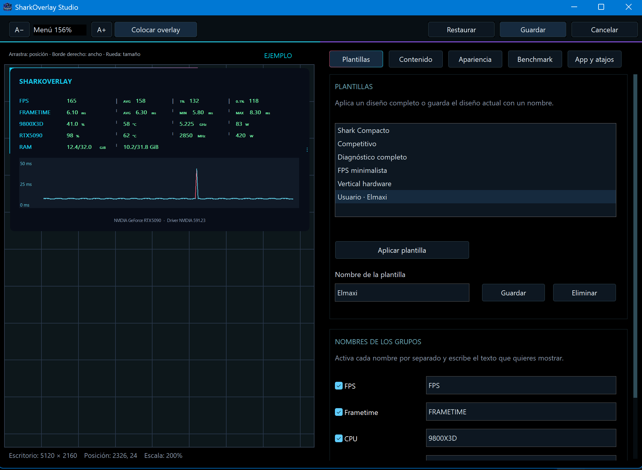The width and height of the screenshot is (642, 470).
Task: Select Competitivo template
Action: coord(475,144)
